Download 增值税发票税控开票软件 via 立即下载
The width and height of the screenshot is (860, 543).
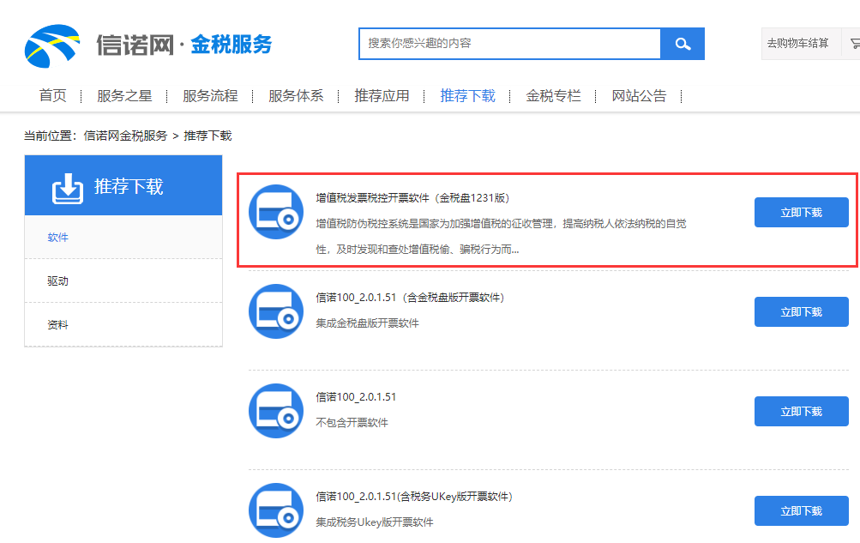[x=802, y=212]
